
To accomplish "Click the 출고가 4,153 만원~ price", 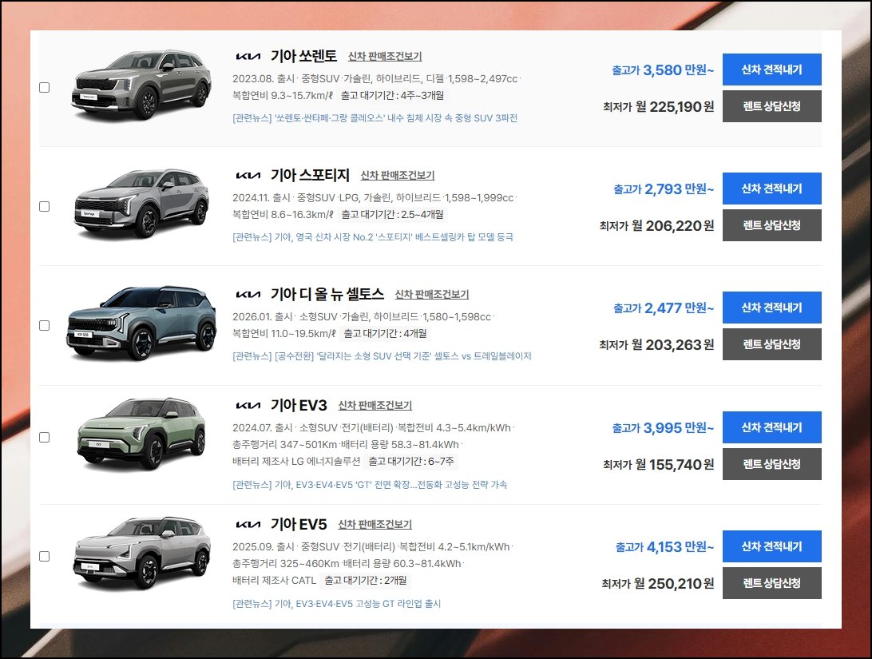I will coord(664,547).
